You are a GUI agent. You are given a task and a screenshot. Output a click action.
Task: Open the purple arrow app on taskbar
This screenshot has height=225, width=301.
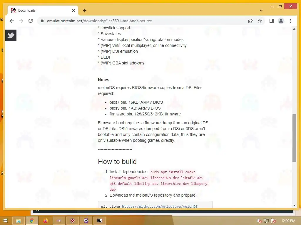tap(59, 221)
